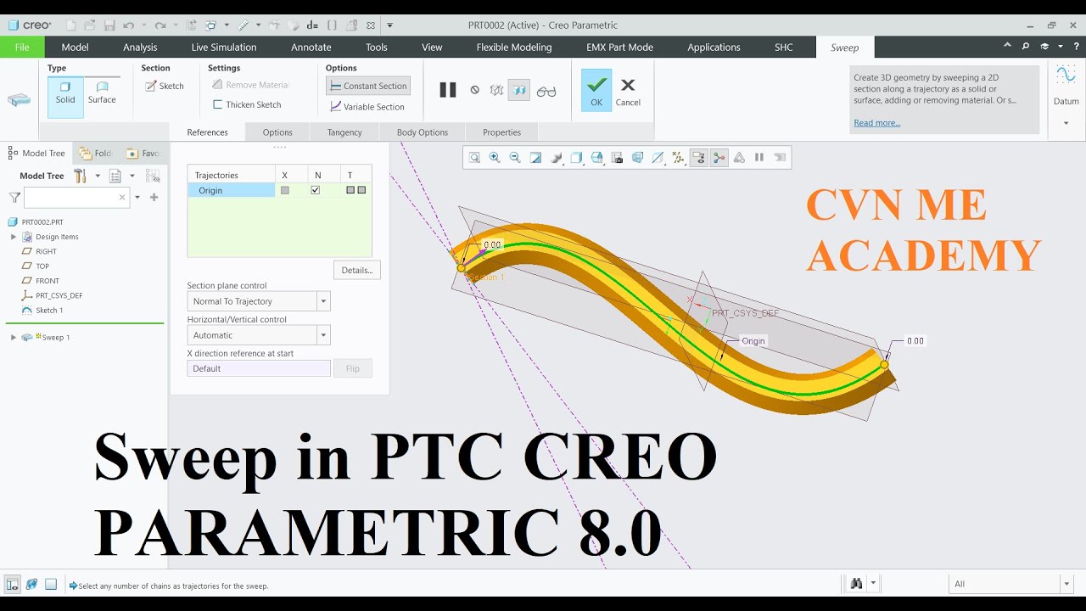Click the Zoom In magnifier icon
Image resolution: width=1086 pixels, height=611 pixels.
coord(495,157)
